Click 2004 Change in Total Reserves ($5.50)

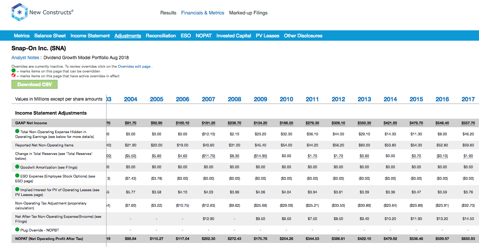[131, 156]
